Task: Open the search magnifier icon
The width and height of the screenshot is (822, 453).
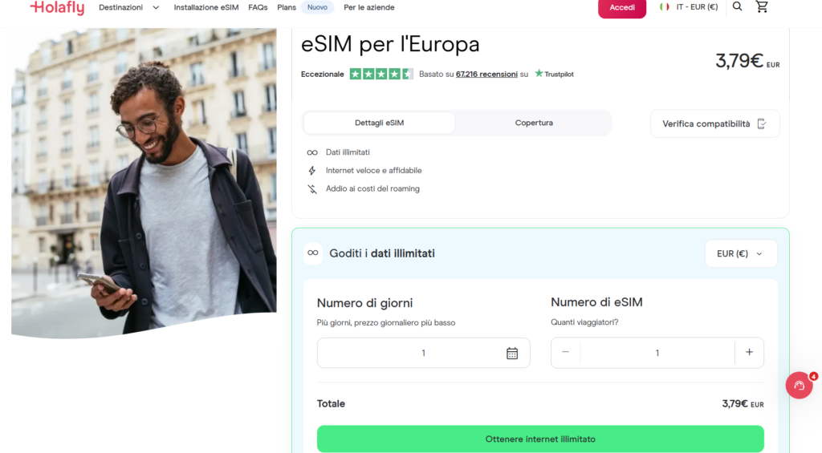Action: pyautogui.click(x=737, y=6)
